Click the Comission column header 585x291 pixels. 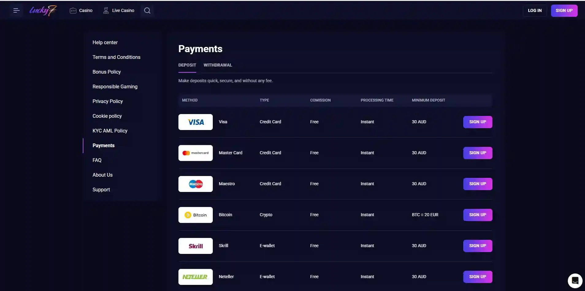[320, 100]
